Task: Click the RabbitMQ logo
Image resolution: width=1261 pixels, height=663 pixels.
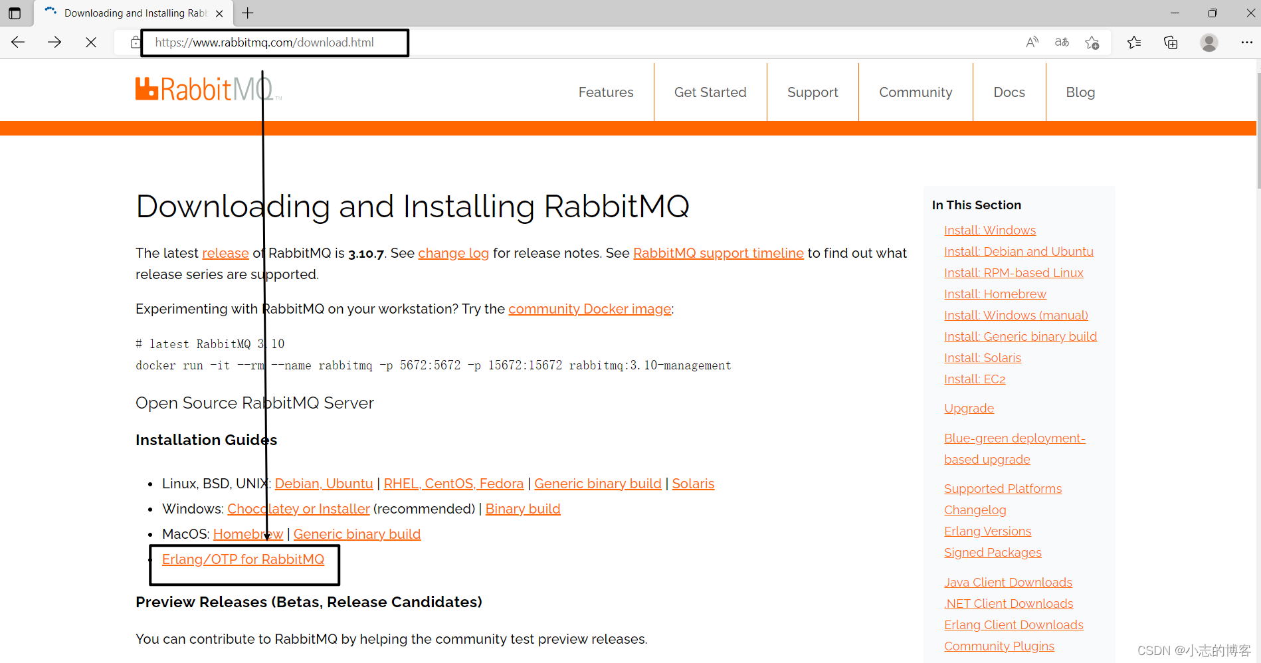Action: (x=209, y=89)
